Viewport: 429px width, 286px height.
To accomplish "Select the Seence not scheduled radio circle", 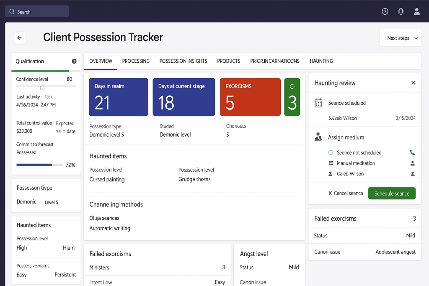I will click(x=331, y=153).
